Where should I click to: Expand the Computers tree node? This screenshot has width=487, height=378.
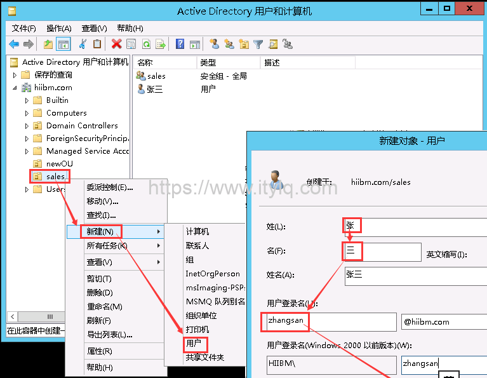click(x=27, y=113)
